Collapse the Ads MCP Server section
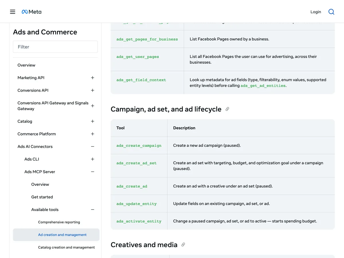Viewport: 344px width, 258px height. tap(93, 172)
